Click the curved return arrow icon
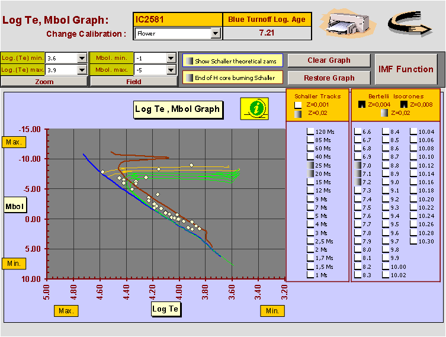Viewport: 446px width, 337px height. pyautogui.click(x=410, y=23)
